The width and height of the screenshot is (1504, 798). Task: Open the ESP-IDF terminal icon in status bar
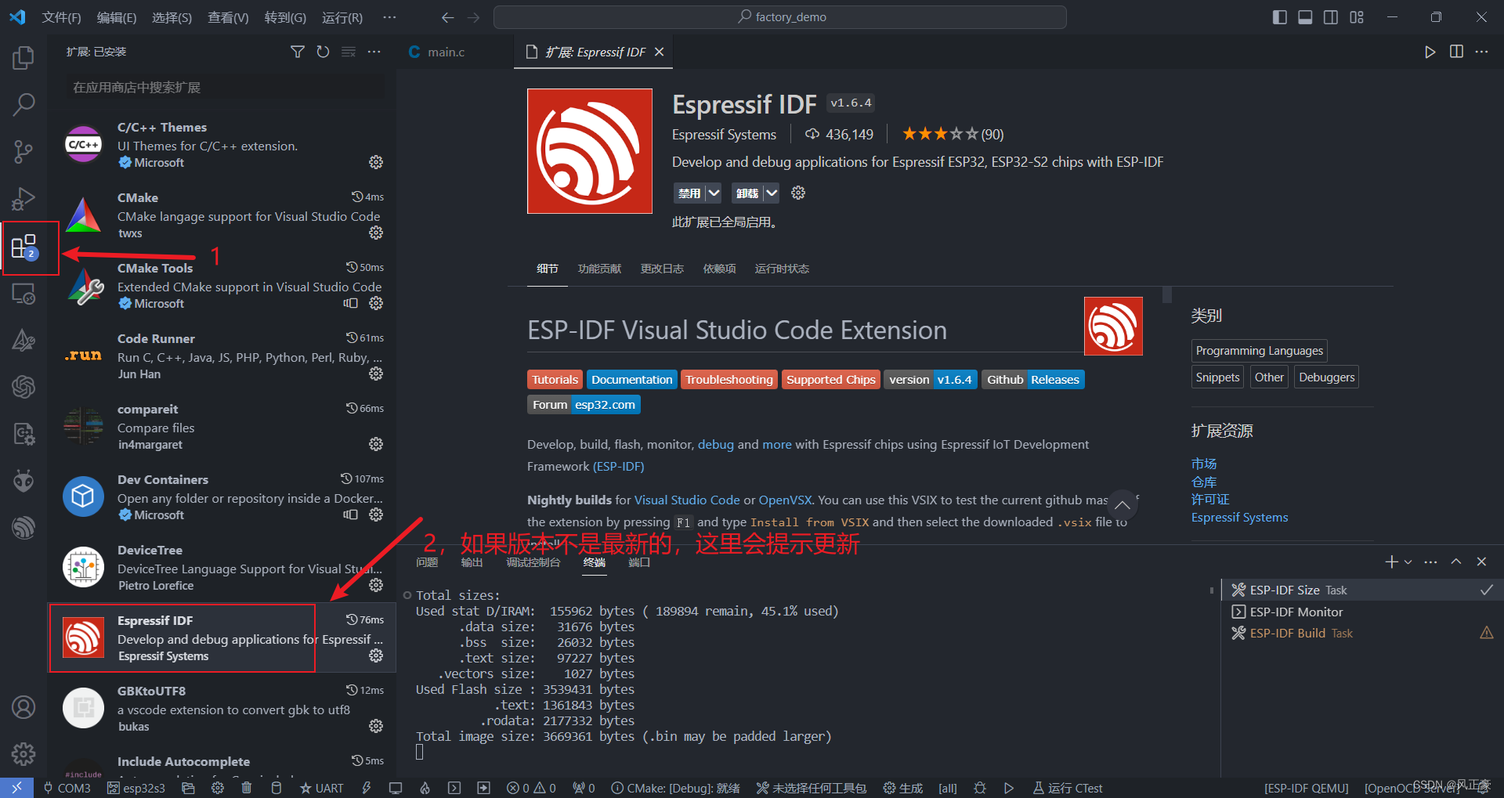454,788
